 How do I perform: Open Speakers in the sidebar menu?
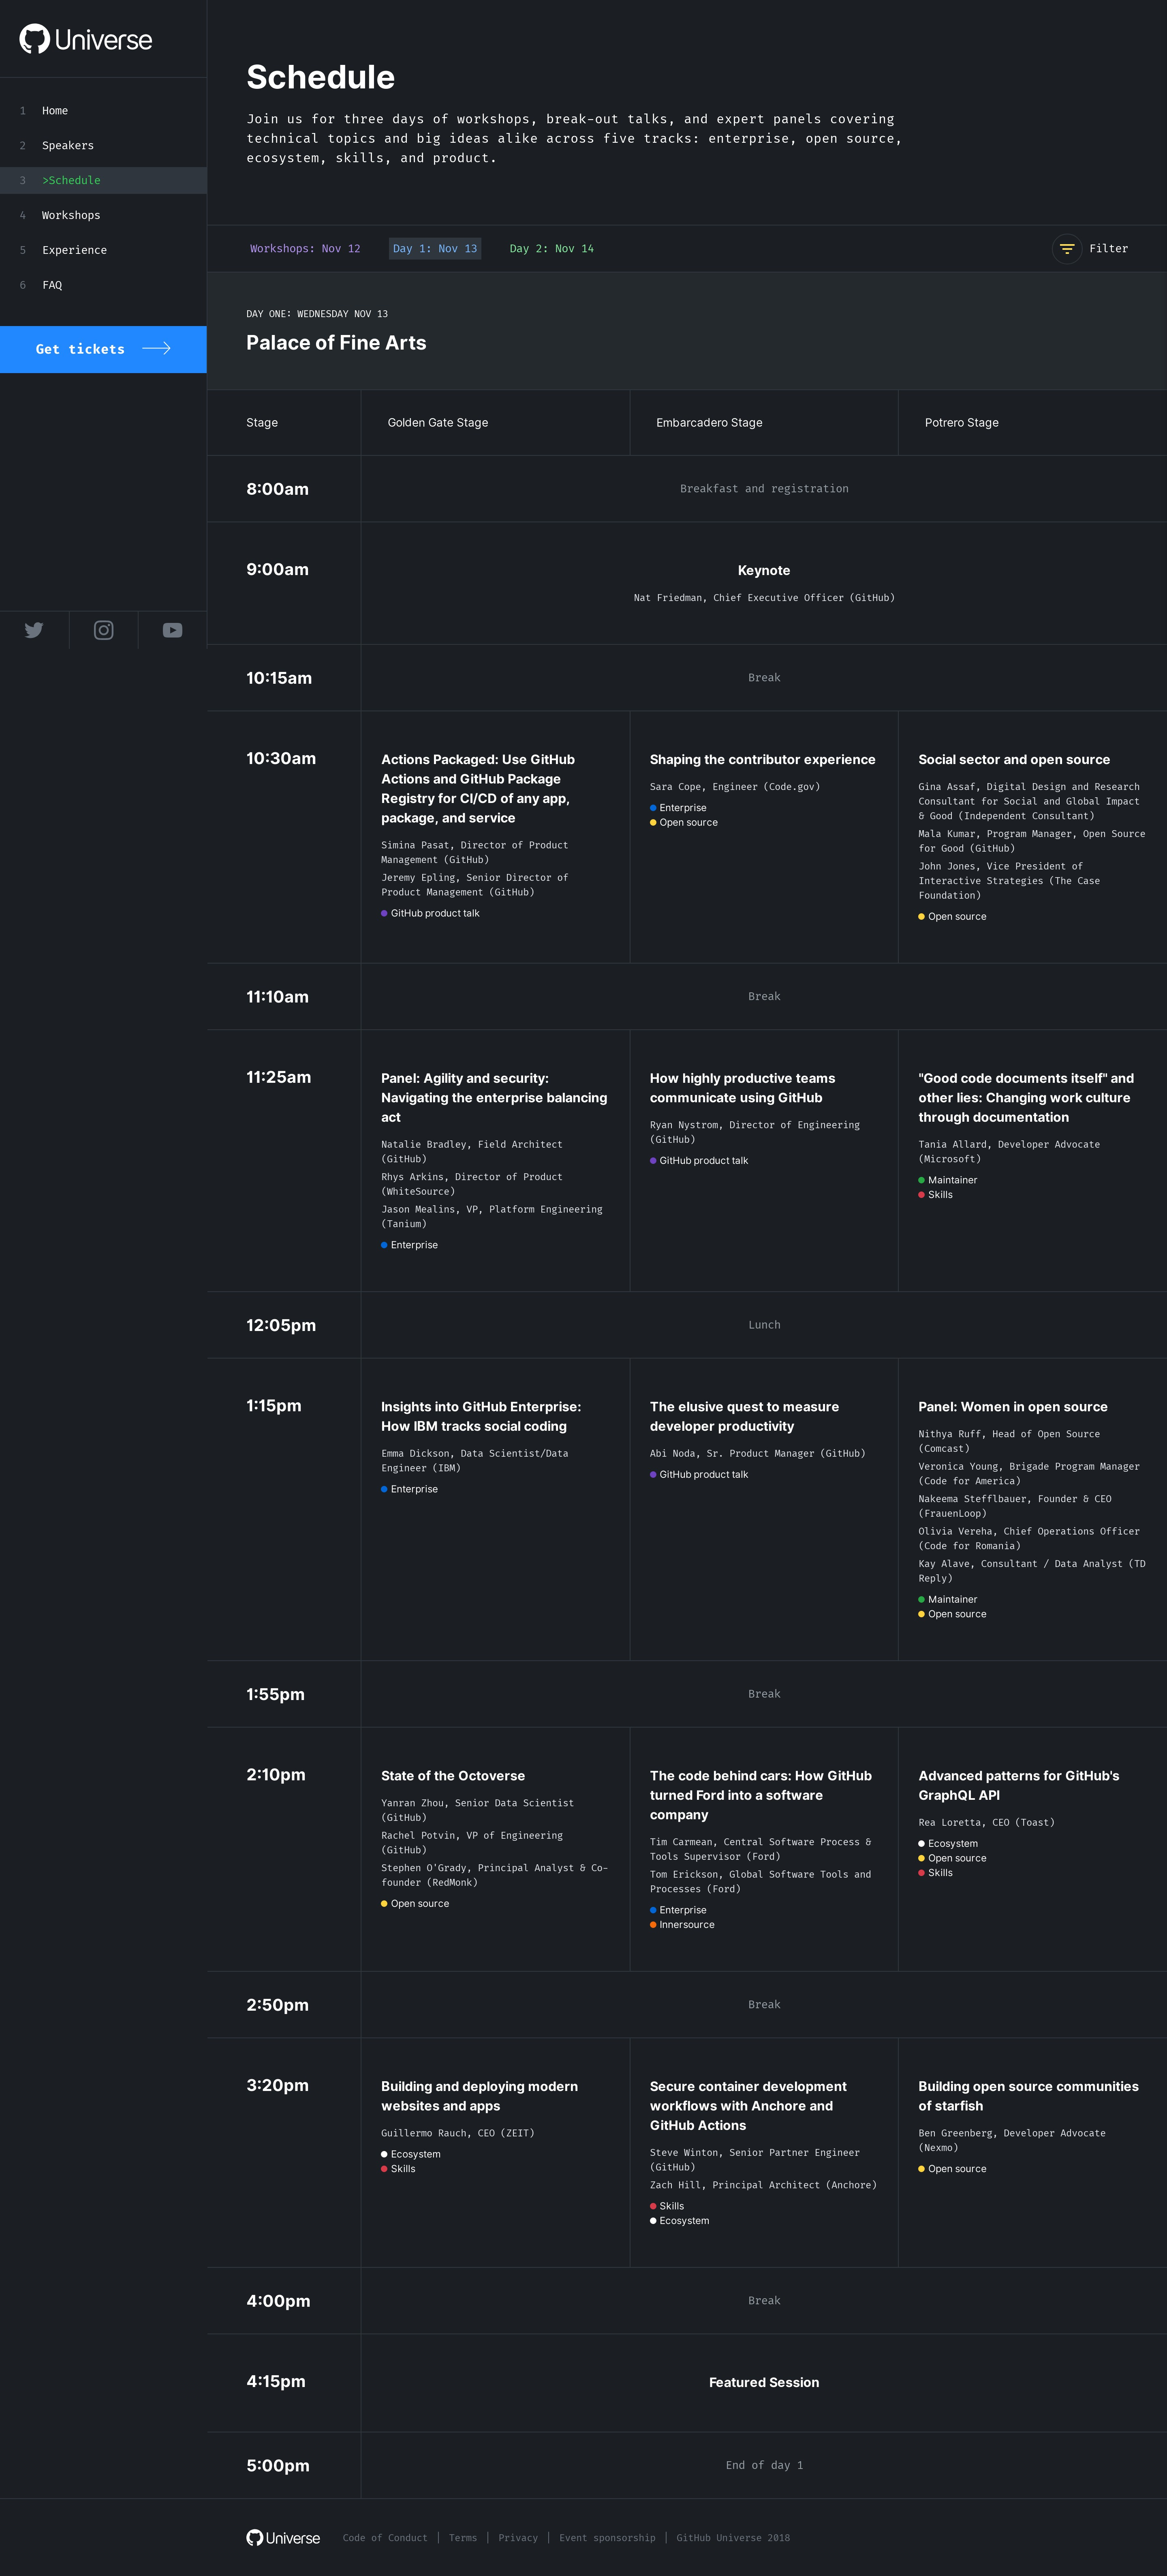[68, 146]
